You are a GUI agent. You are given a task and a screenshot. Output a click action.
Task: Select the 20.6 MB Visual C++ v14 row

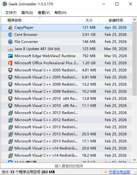[66, 148]
